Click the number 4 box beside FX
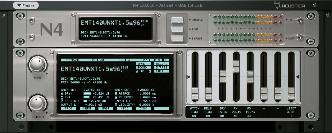The height and width of the screenshot is (133, 332). pos(62,97)
